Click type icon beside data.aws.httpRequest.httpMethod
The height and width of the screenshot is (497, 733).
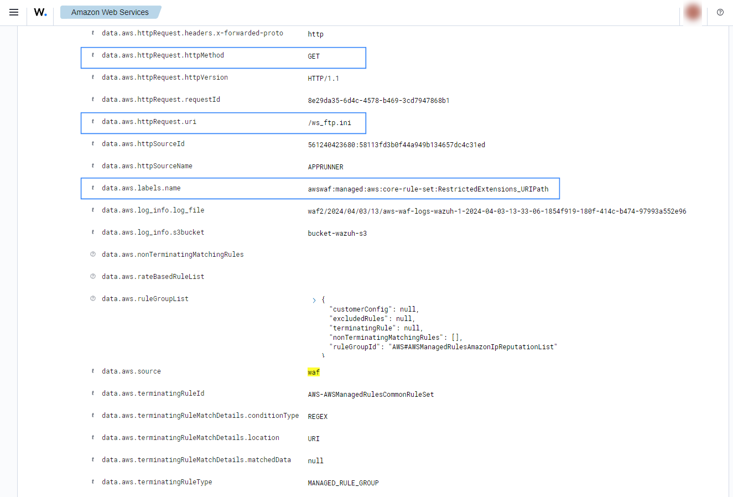[x=93, y=55]
